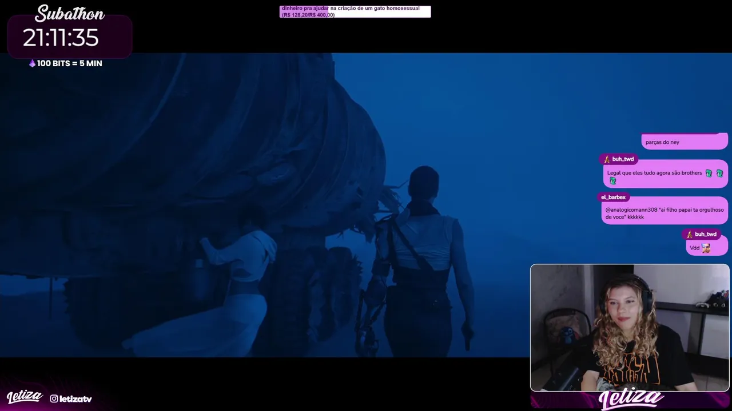Image resolution: width=732 pixels, height=411 pixels.
Task: Click the green emote wrapped onto the second line
Action: click(x=612, y=181)
